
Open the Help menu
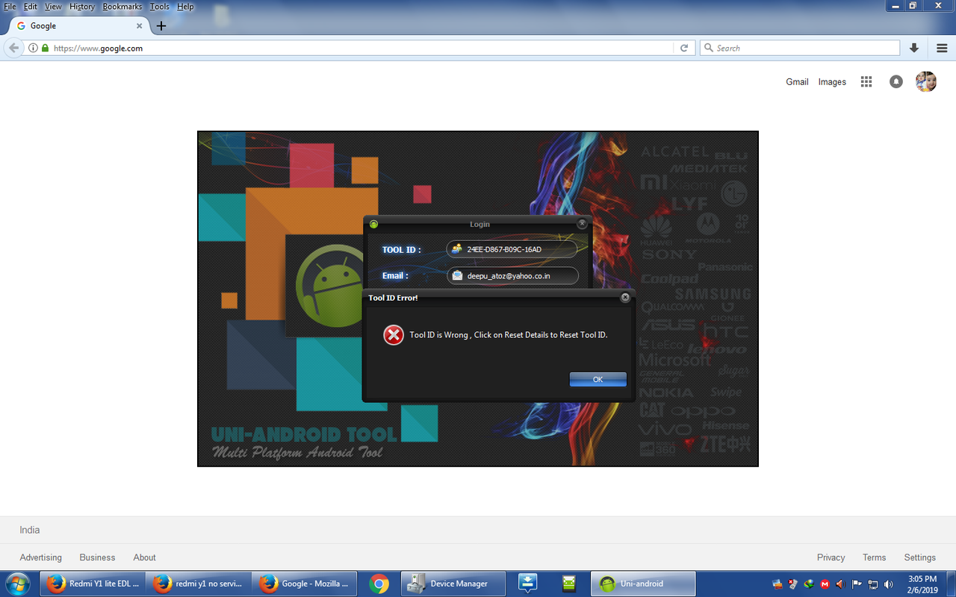[x=185, y=7]
